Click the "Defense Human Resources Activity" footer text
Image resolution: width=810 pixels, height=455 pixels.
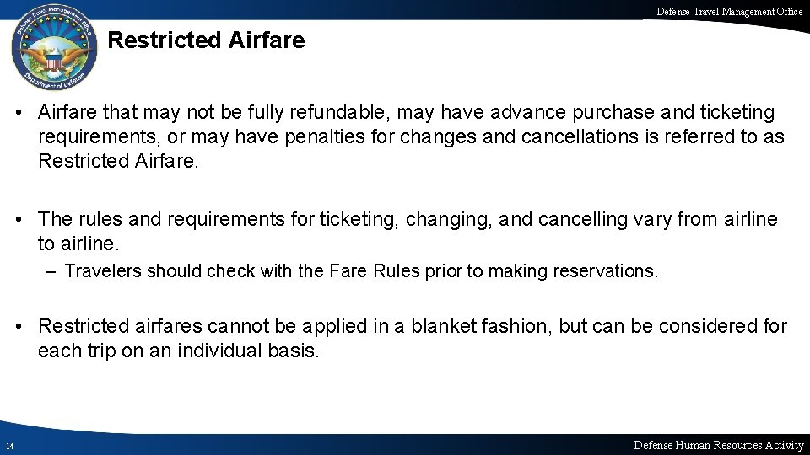tap(718, 445)
